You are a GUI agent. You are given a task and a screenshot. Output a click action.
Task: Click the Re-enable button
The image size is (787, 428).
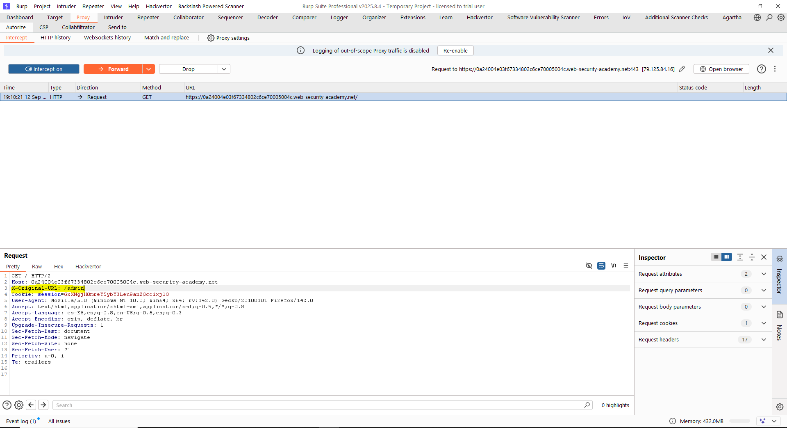tap(455, 50)
